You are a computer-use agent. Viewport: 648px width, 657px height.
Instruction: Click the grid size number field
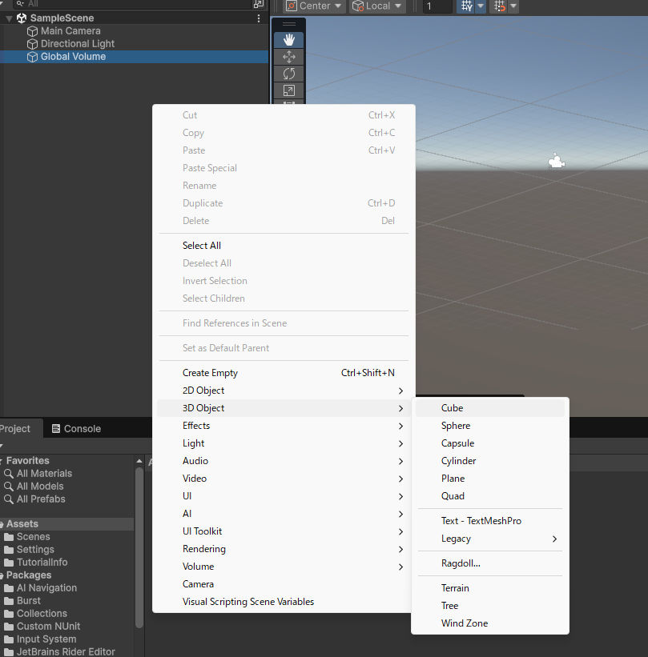click(x=437, y=6)
